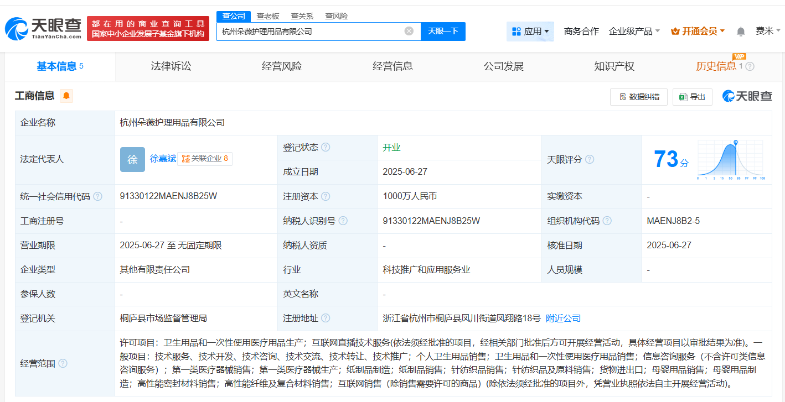Click help icon next to 注册资本
Viewport: 785px width, 402px height.
(326, 196)
